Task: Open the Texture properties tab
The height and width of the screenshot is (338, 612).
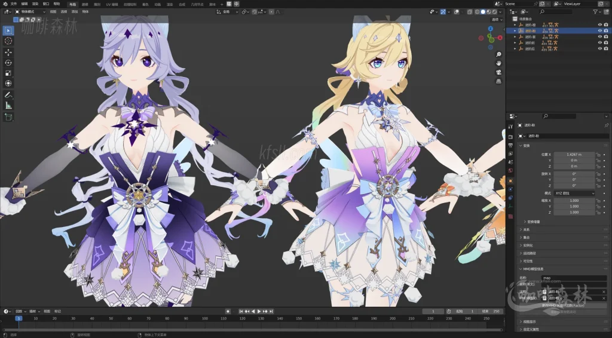Action: [510, 216]
